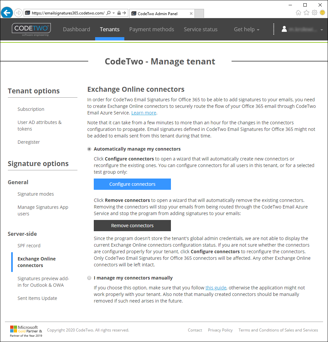Click the 'Configure connectors' button
Image resolution: width=328 pixels, height=342 pixels.
(x=132, y=184)
